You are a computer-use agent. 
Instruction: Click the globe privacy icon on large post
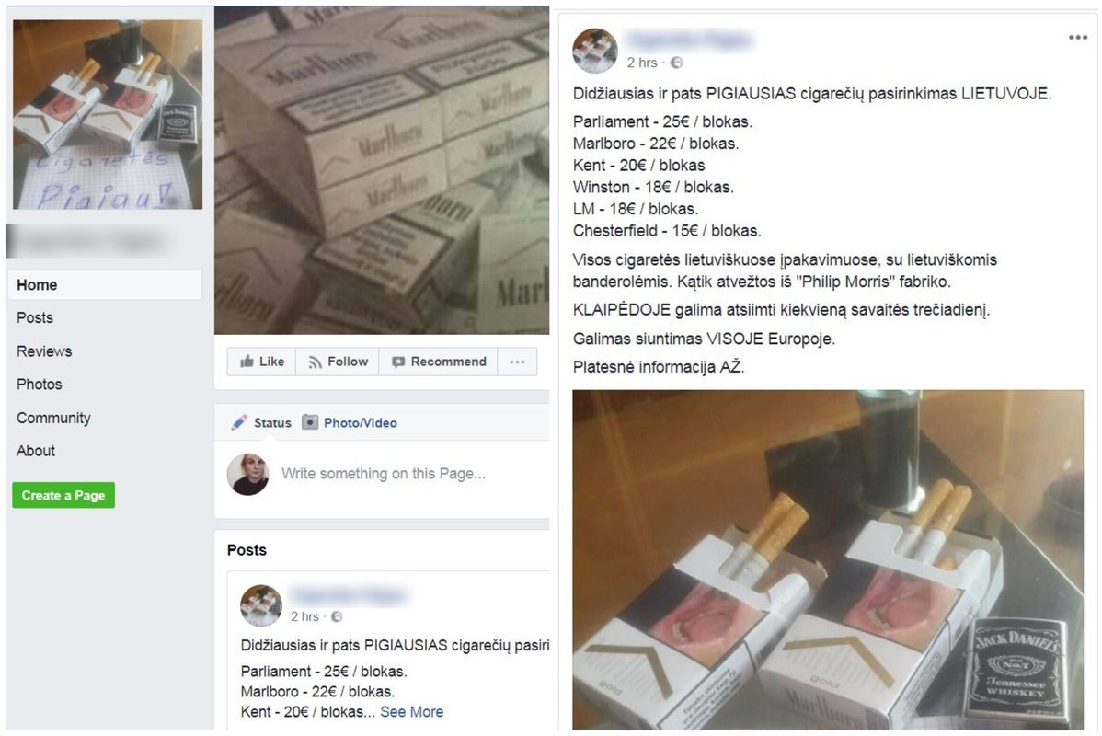pos(676,63)
